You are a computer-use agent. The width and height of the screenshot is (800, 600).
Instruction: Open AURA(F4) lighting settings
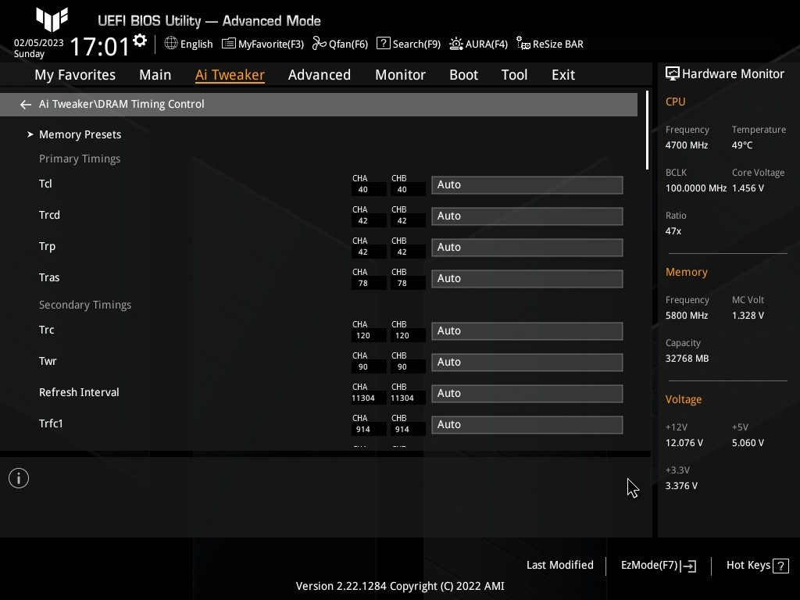point(478,44)
